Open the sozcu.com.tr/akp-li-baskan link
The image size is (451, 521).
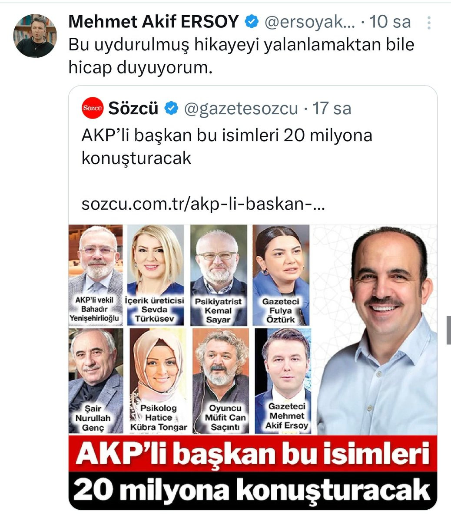pyautogui.click(x=203, y=204)
